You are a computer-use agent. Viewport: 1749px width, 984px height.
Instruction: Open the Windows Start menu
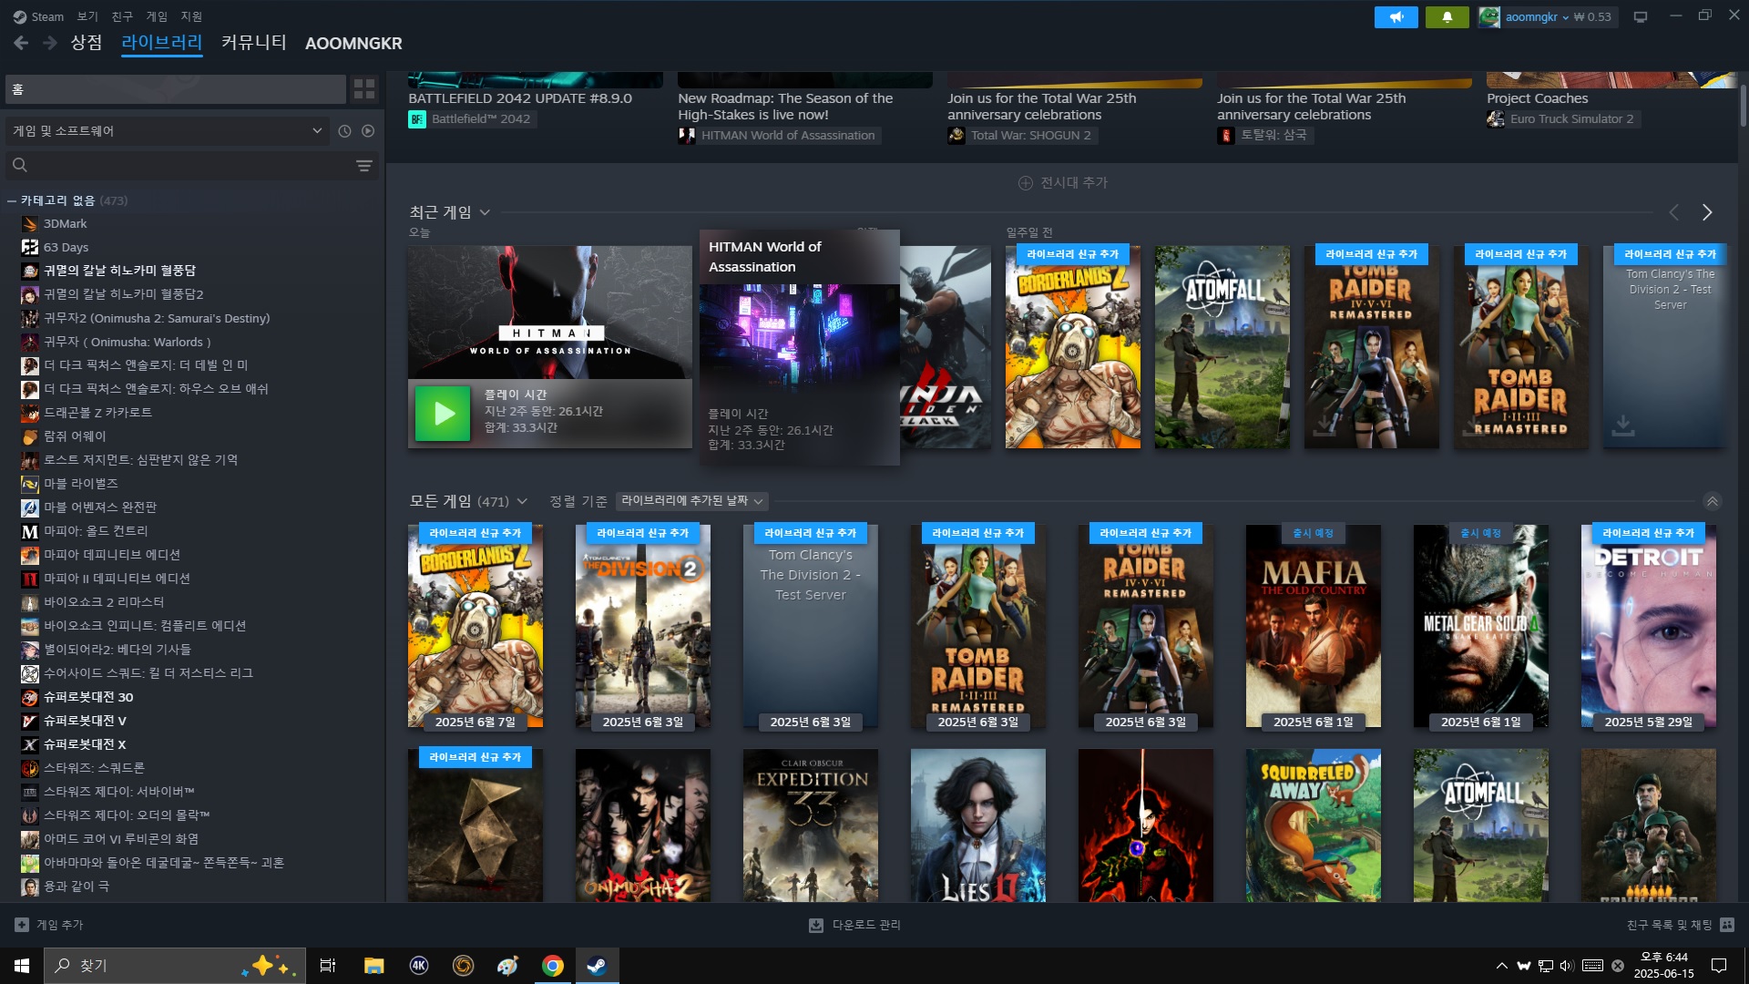pyautogui.click(x=22, y=966)
